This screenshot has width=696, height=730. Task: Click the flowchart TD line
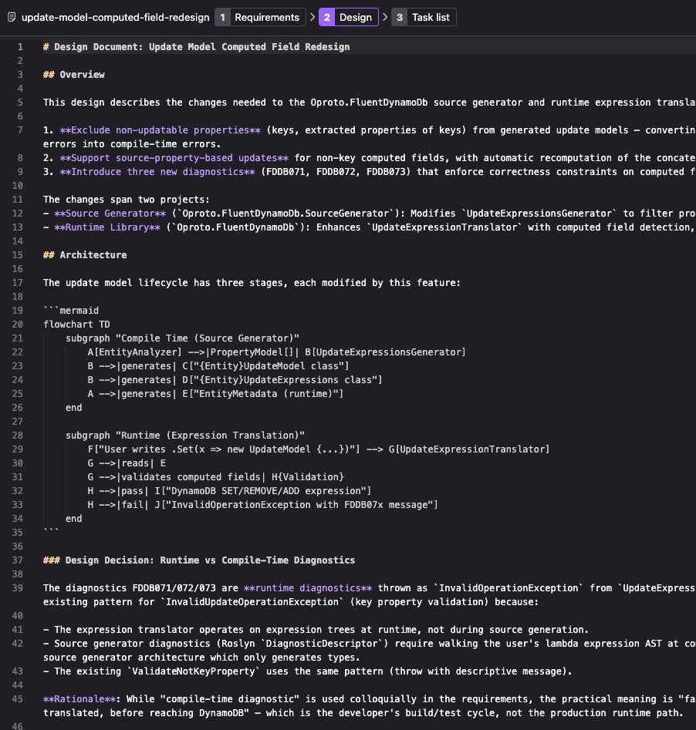76,325
